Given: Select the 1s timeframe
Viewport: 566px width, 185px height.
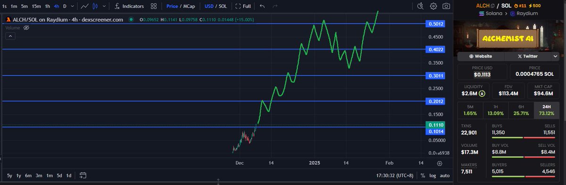Looking at the screenshot, I should [x=4, y=7].
